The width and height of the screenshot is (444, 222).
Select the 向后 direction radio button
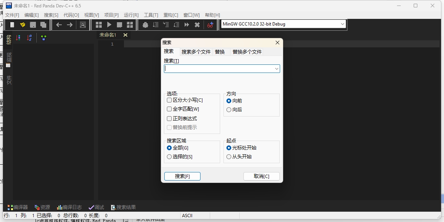[x=229, y=110]
